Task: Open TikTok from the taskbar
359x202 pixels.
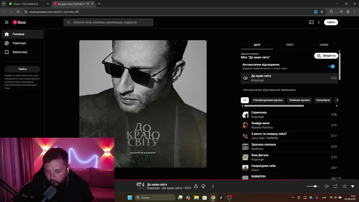Action: tap(221, 198)
